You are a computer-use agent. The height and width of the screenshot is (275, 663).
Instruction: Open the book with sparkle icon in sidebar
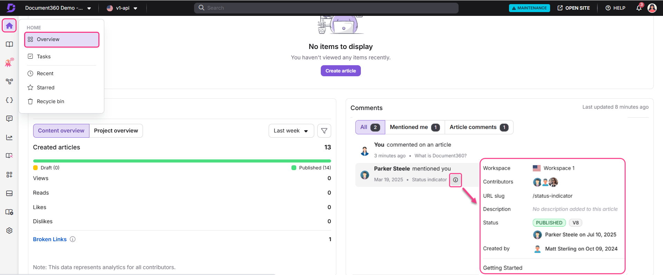click(x=9, y=156)
